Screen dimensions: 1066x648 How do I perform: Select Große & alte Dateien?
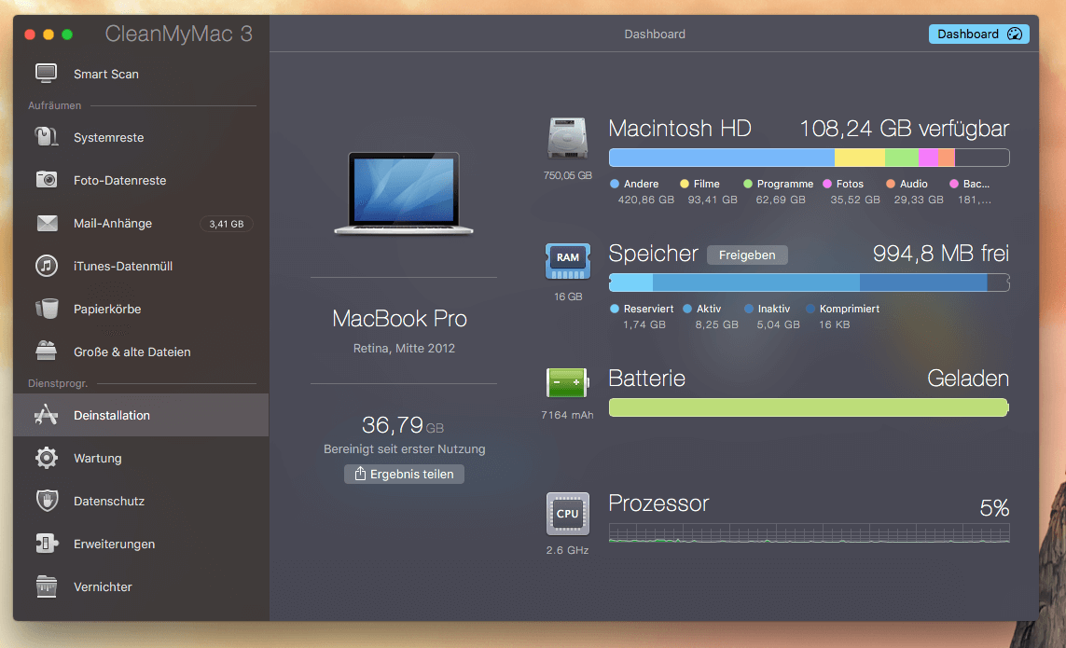point(141,352)
